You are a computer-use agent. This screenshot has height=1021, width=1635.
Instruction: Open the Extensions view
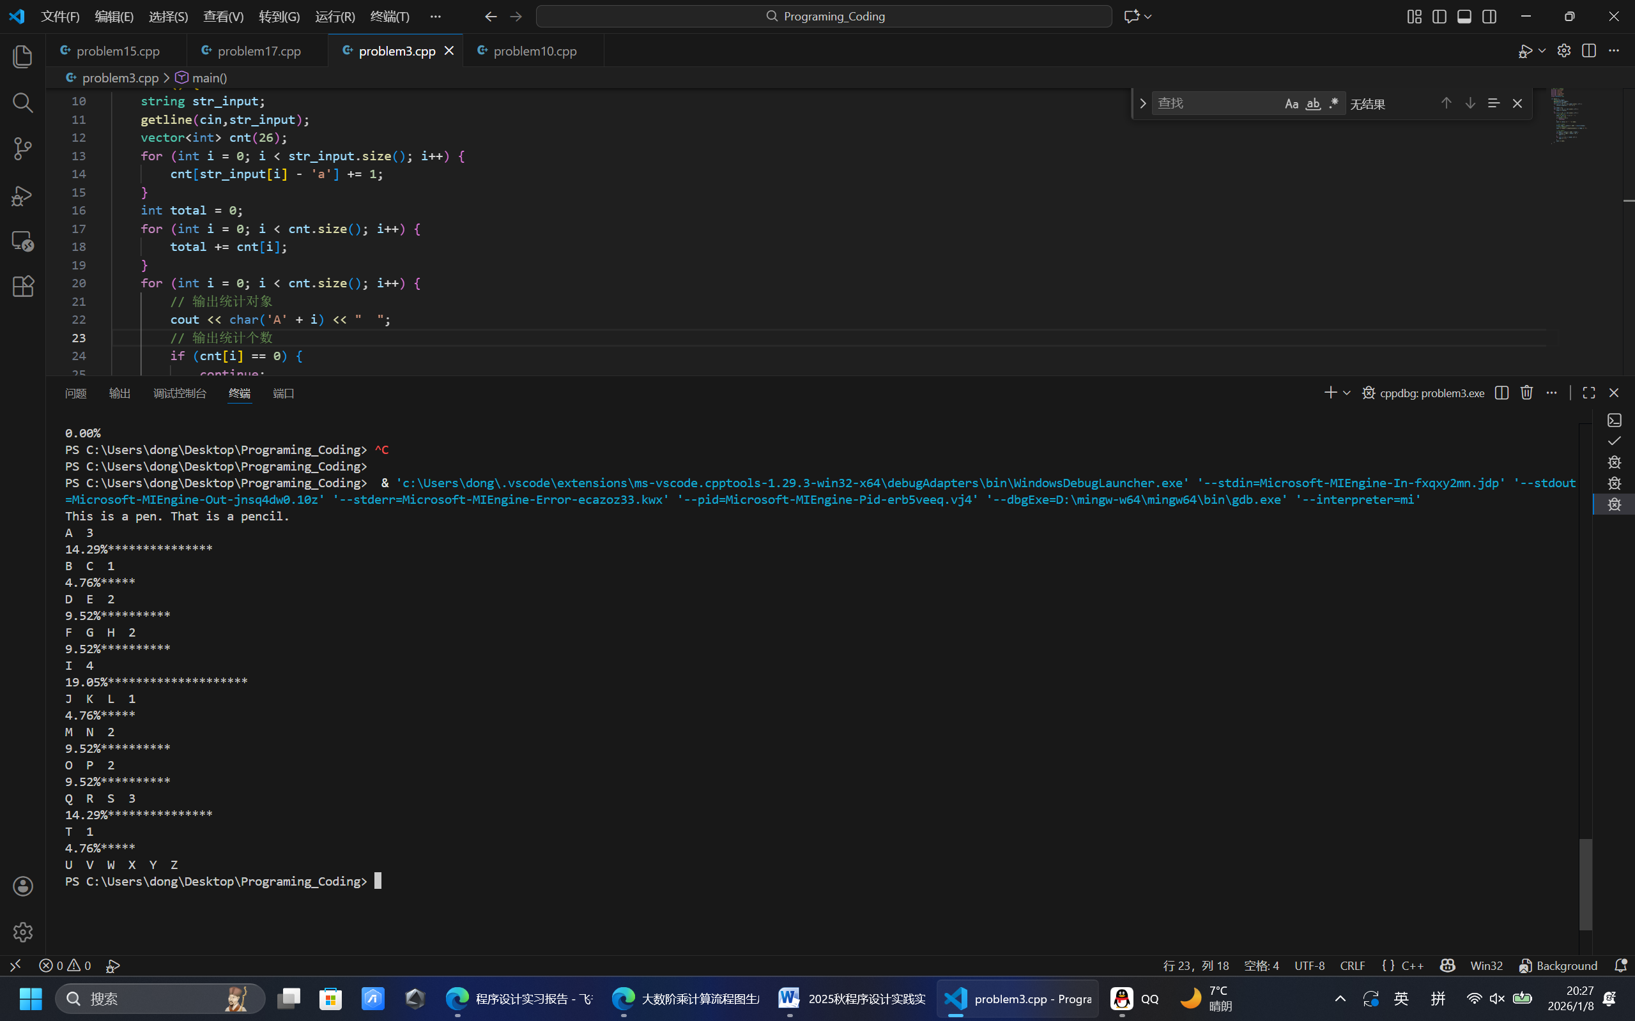22,286
